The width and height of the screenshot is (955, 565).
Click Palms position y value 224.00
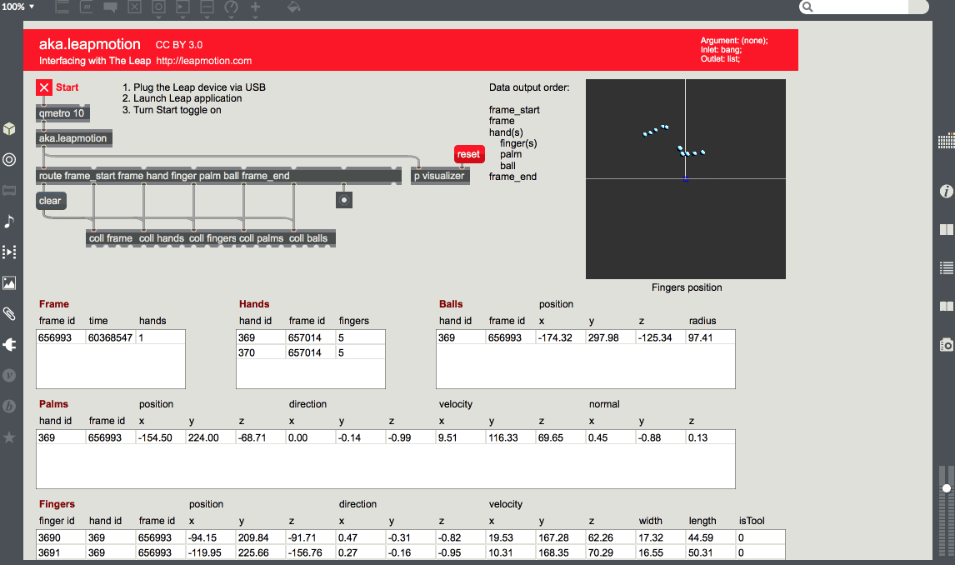(210, 437)
